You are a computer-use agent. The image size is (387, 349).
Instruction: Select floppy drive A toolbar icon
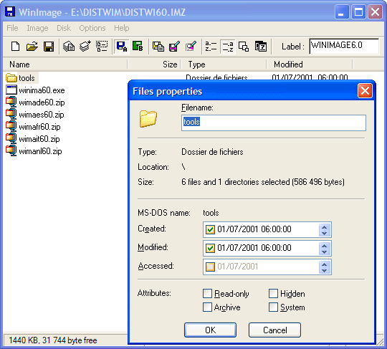[122, 47]
